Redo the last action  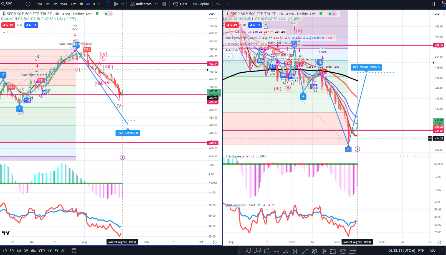click(227, 4)
